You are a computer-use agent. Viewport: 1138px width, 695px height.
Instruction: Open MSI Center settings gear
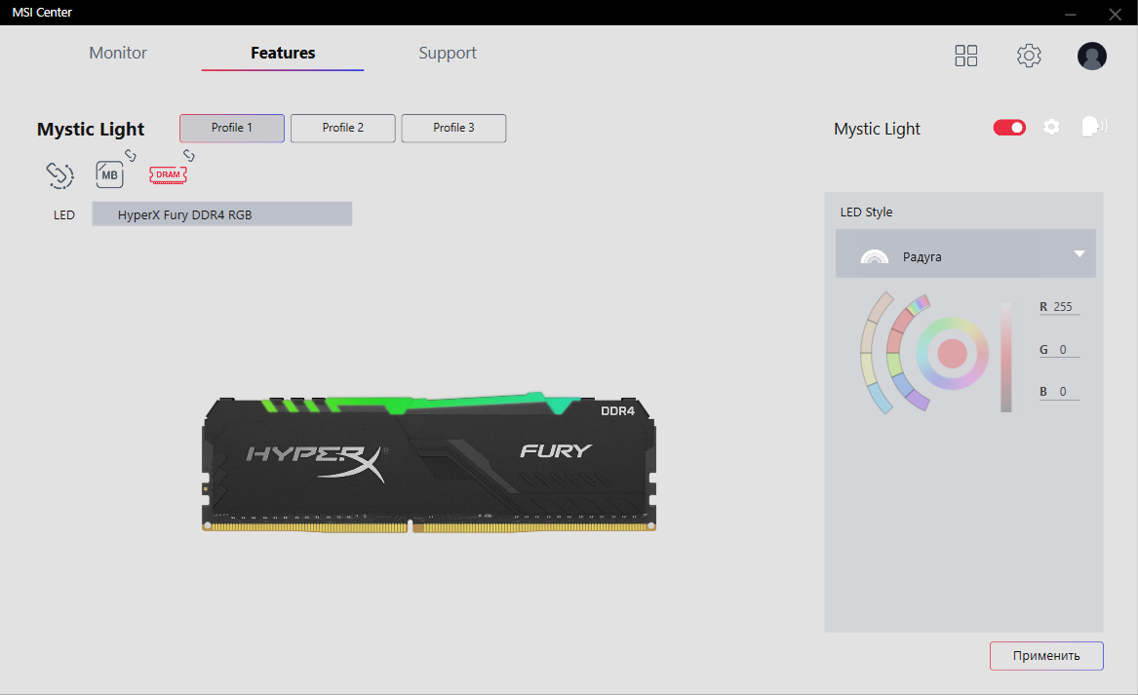1029,56
